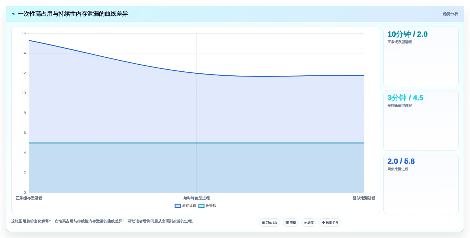The height and width of the screenshot is (238, 470).
Task: Click the 改善后 legend label
Action: point(211,206)
